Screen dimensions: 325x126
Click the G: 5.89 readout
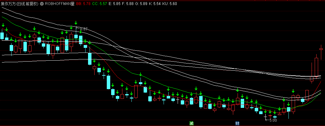click(x=141, y=4)
